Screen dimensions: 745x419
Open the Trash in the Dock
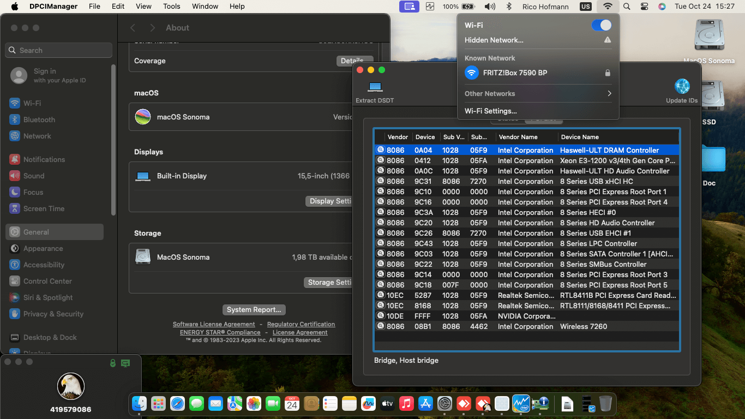[x=605, y=404]
